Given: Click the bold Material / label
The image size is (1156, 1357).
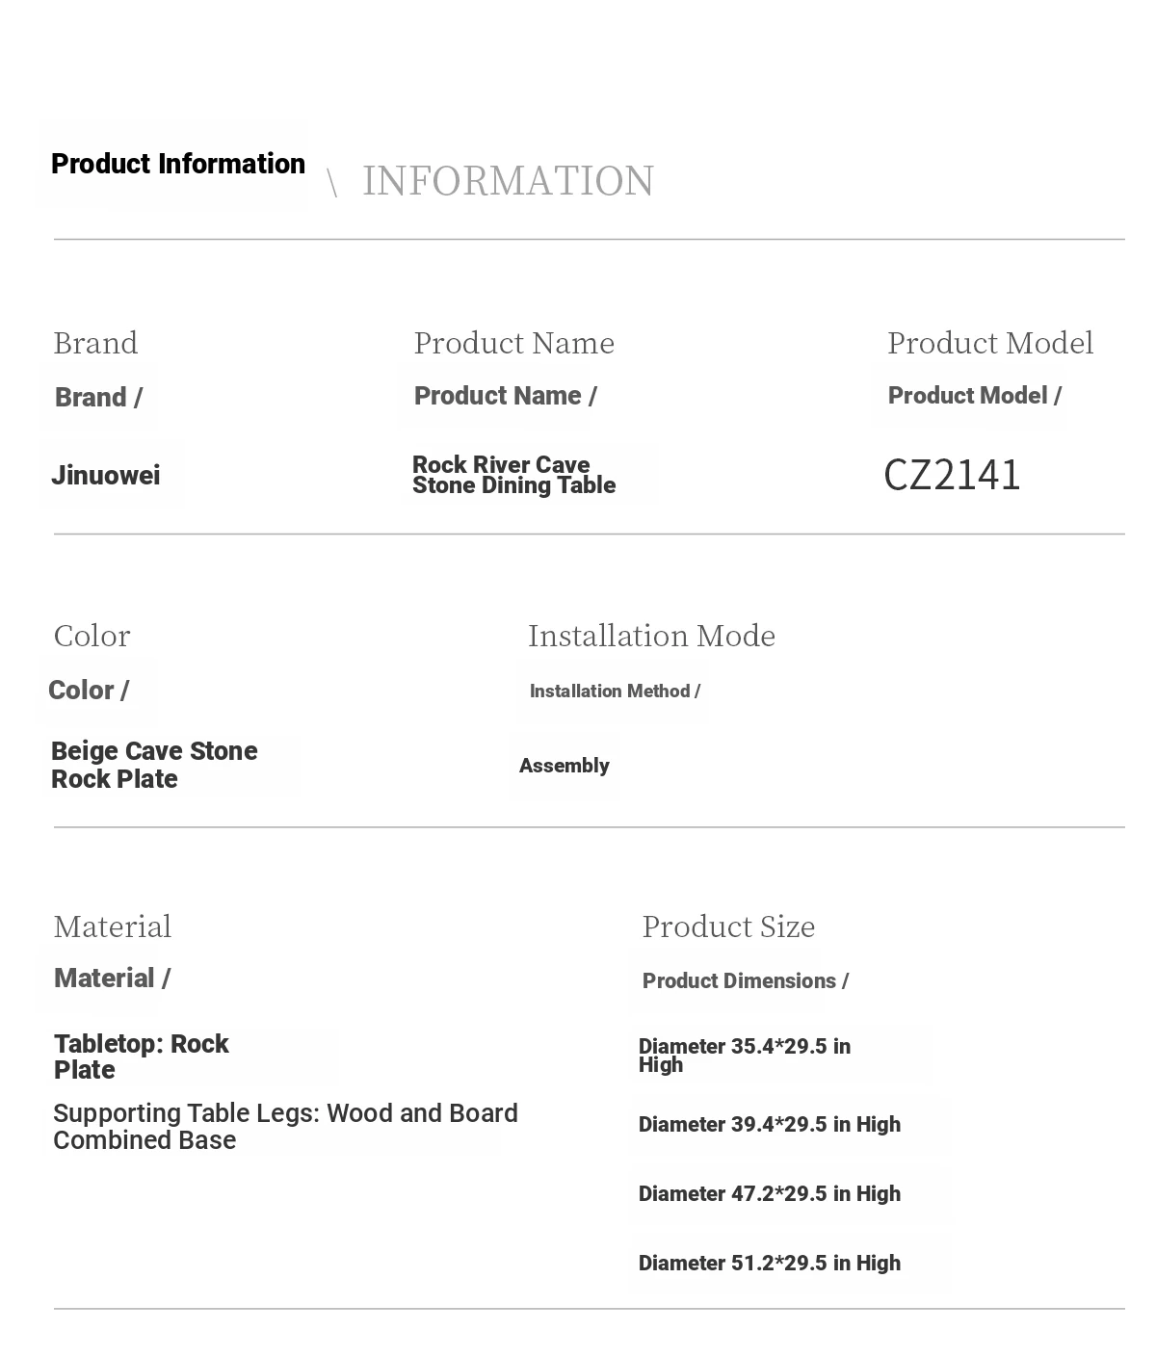Looking at the screenshot, I should click(x=112, y=979).
